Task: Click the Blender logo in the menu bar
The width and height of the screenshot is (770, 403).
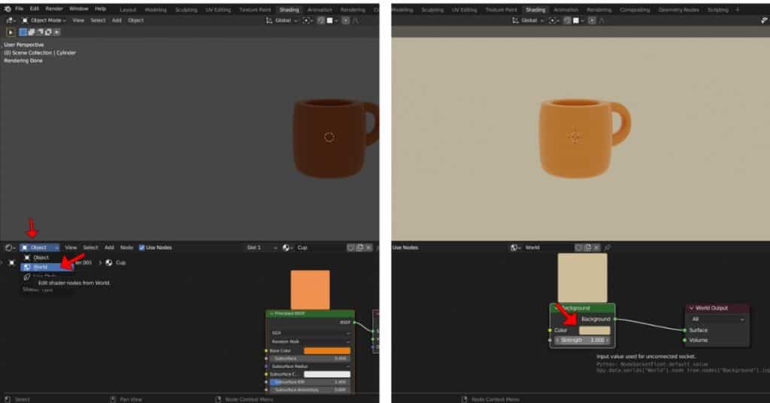Action: (7, 8)
